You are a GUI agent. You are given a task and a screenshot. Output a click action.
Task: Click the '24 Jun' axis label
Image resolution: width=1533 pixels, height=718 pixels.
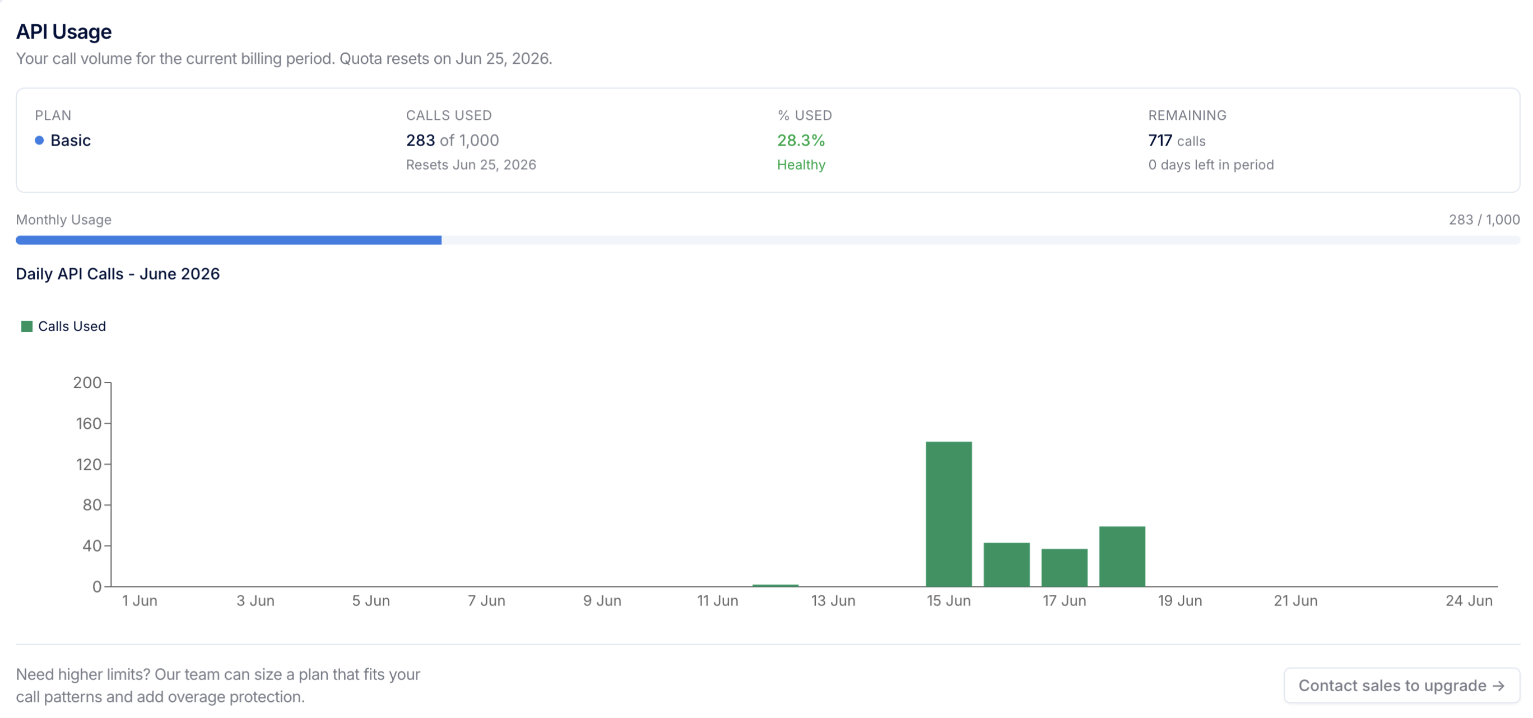[x=1469, y=601]
